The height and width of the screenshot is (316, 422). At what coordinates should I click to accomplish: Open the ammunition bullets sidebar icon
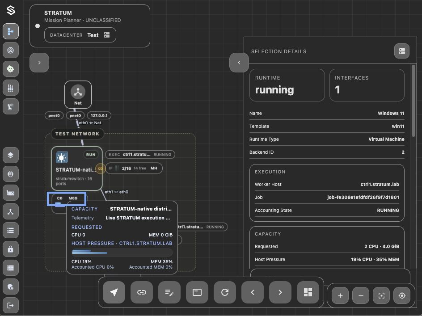pyautogui.click(x=11, y=88)
